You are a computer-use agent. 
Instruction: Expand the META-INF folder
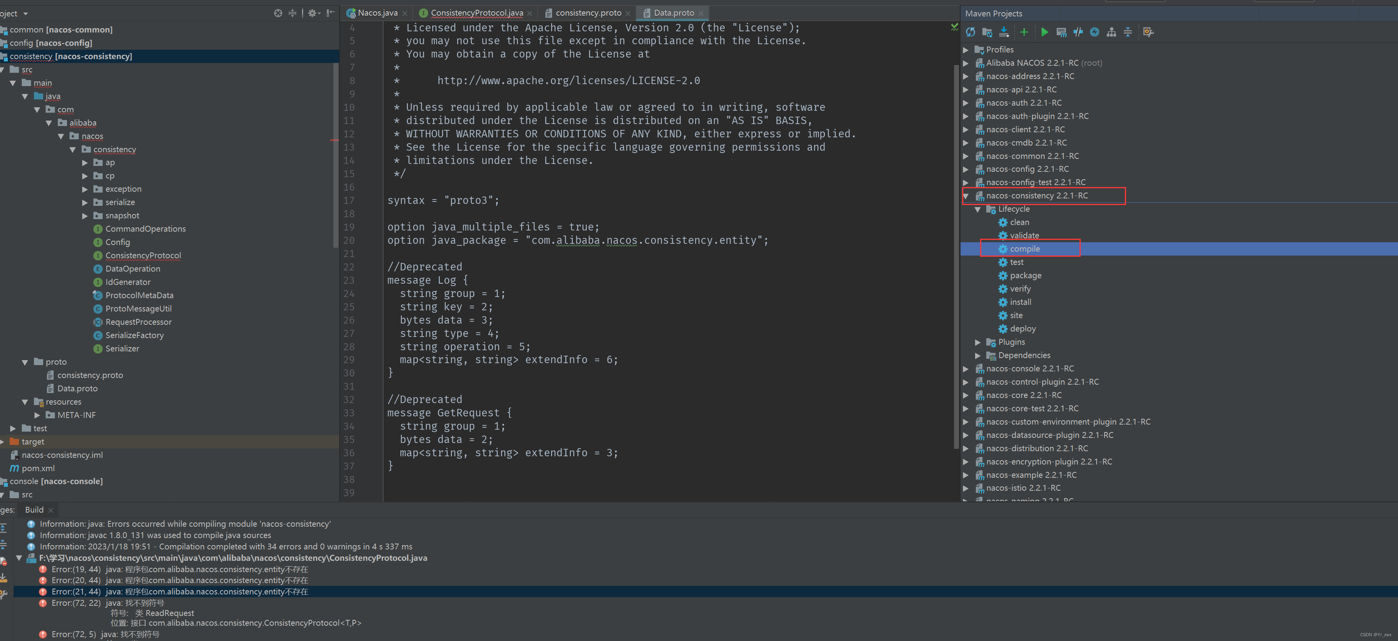click(38, 415)
